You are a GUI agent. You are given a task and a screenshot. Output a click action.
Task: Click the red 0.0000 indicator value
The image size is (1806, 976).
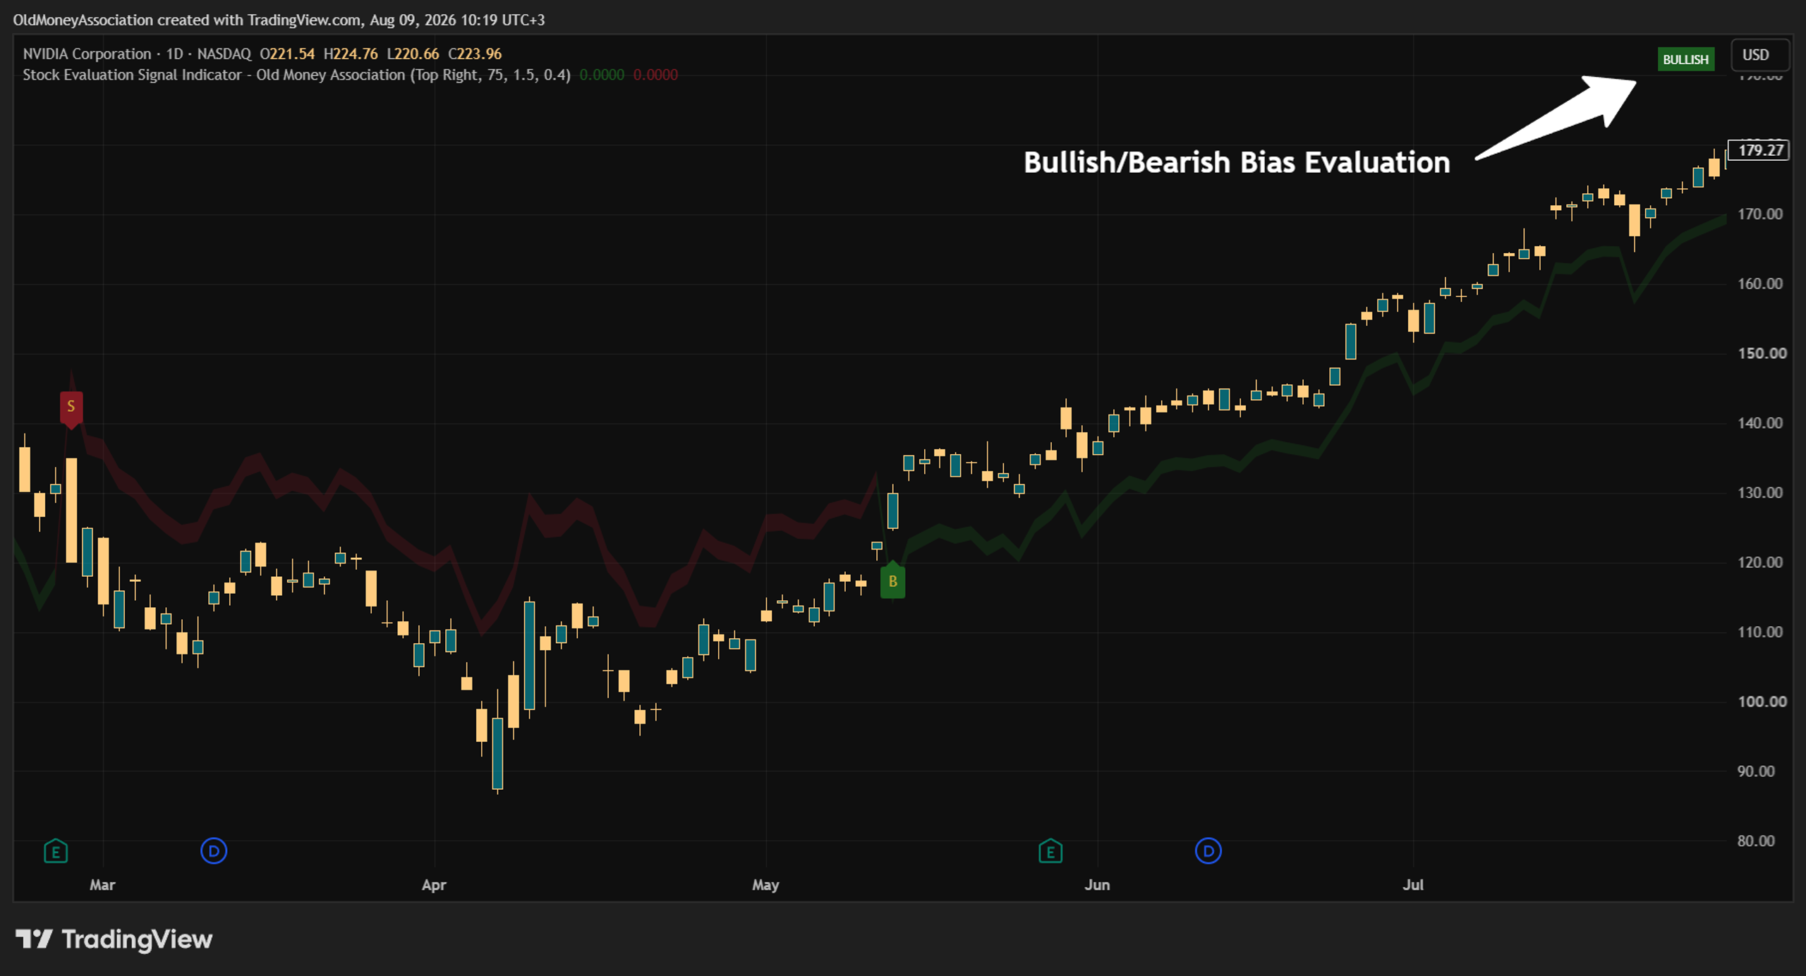tap(655, 75)
